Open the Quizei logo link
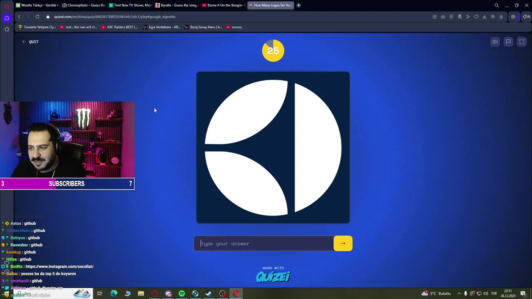 coord(273,277)
